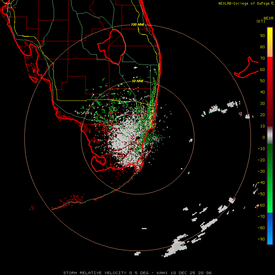The image size is (275, 275).
Task: Click the NEXR label above the color scale
Action: pos(269,18)
